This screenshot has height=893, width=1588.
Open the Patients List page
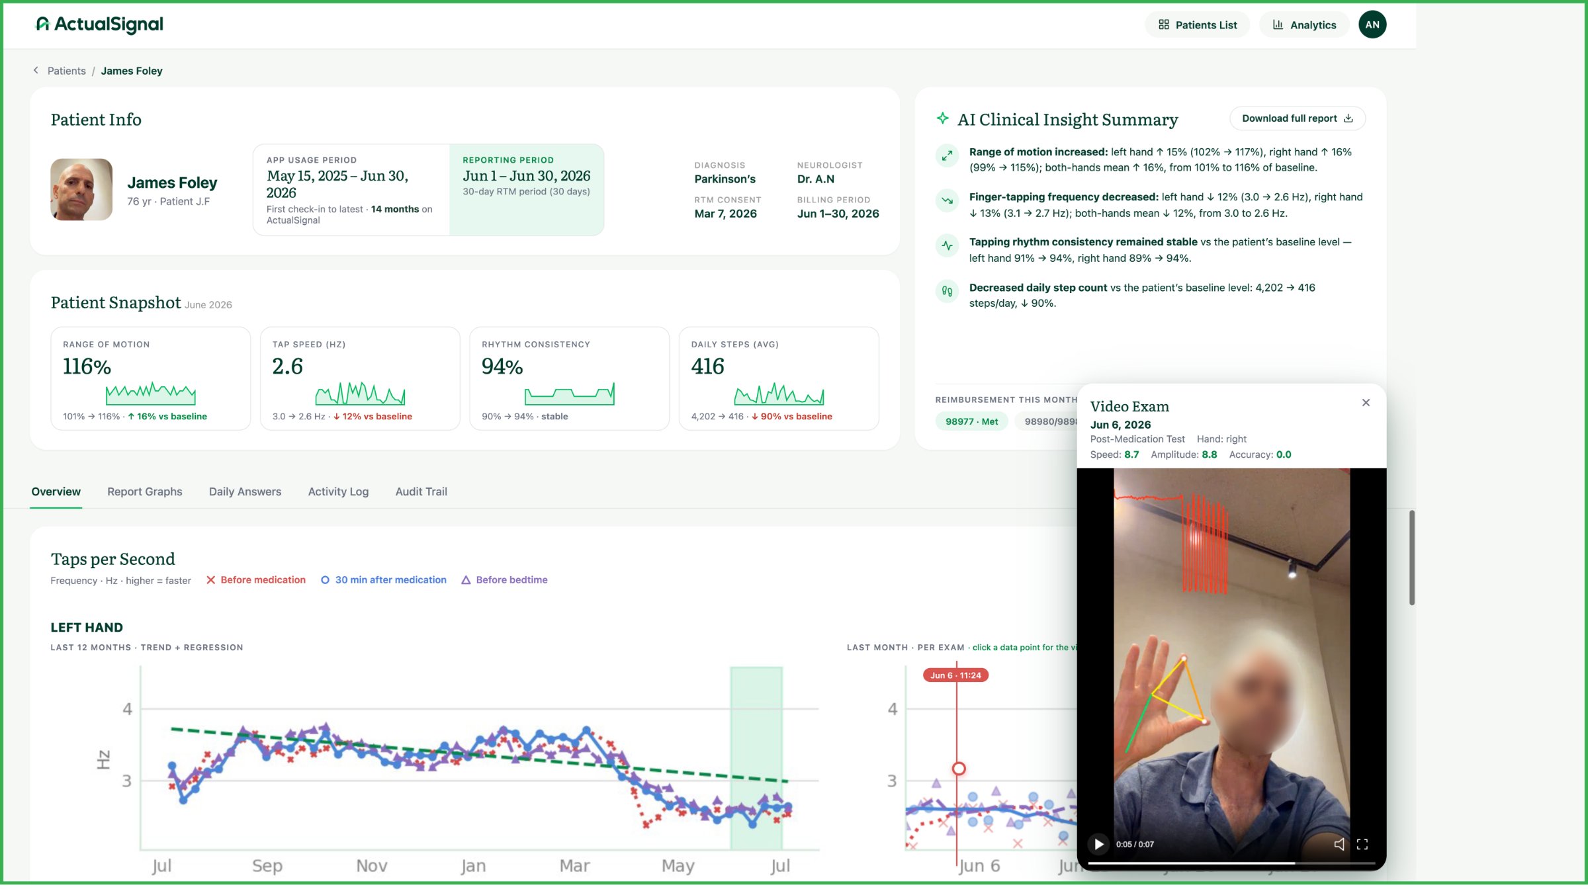1197,24
